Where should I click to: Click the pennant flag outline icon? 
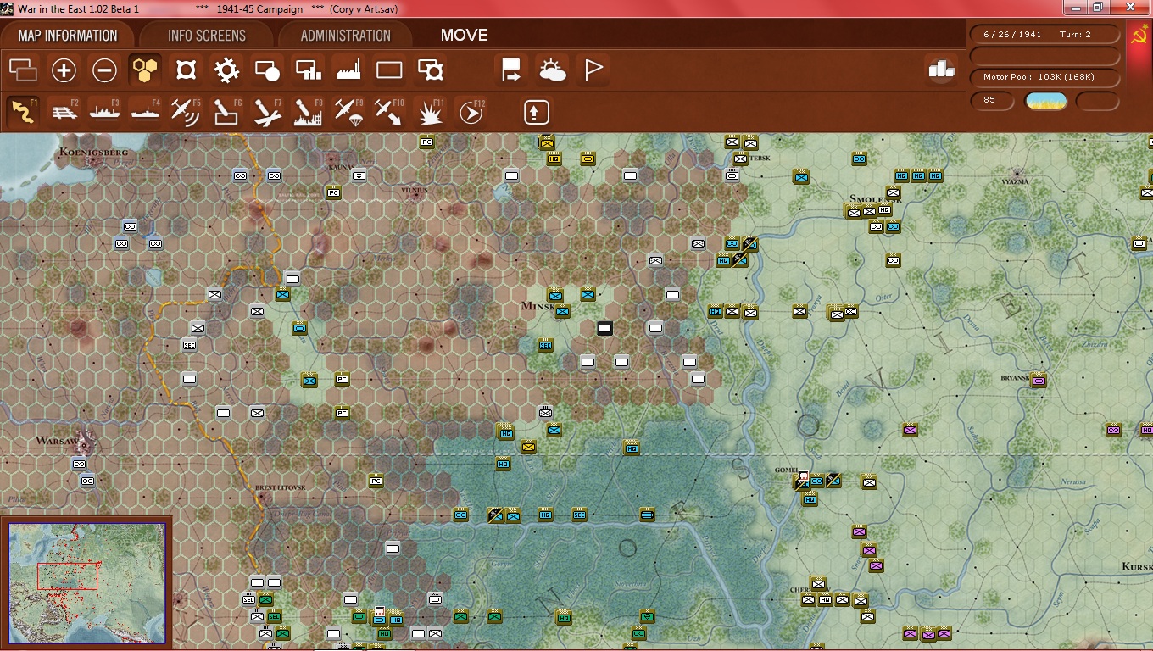coord(593,70)
